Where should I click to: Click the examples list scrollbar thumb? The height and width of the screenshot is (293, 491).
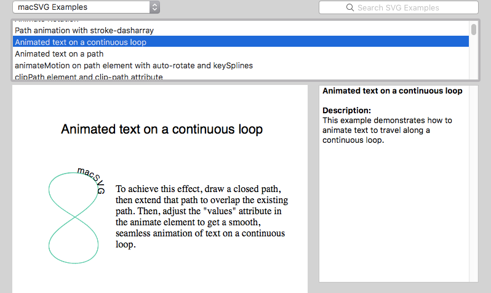(x=473, y=30)
